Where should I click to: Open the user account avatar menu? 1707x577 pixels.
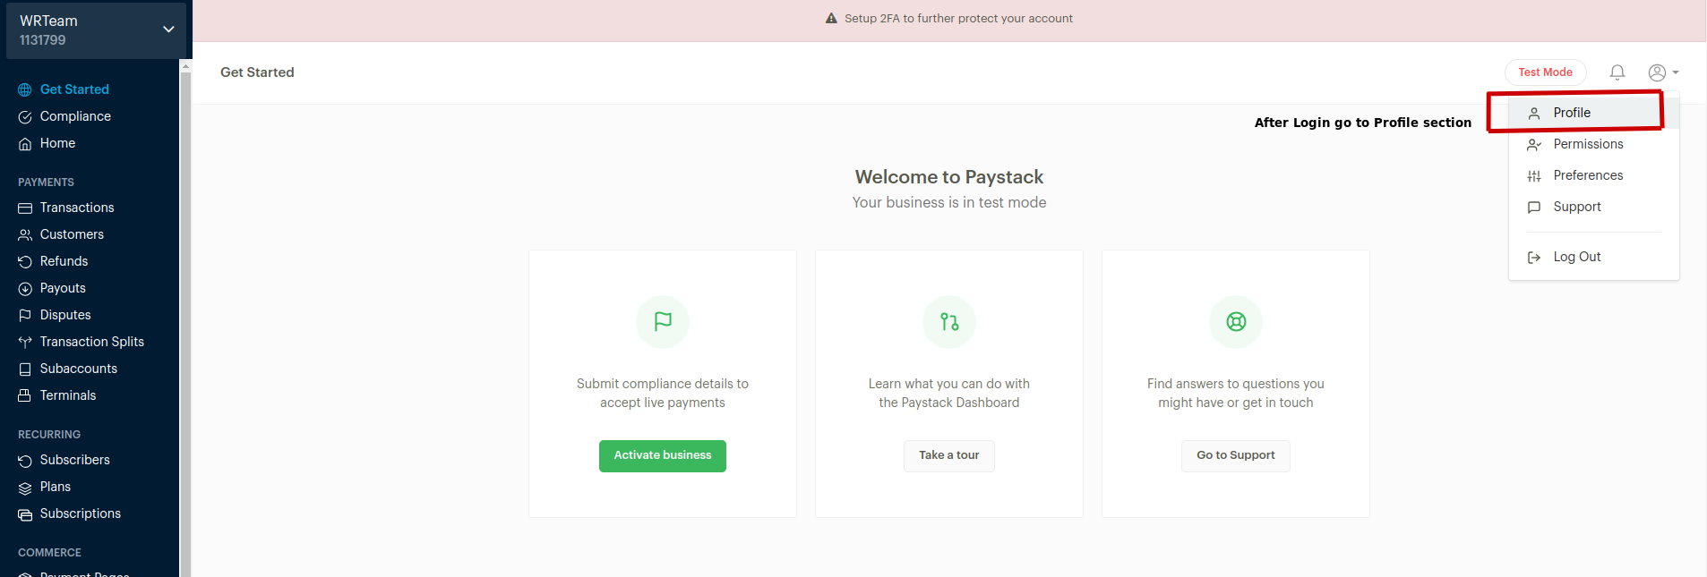(x=1663, y=72)
